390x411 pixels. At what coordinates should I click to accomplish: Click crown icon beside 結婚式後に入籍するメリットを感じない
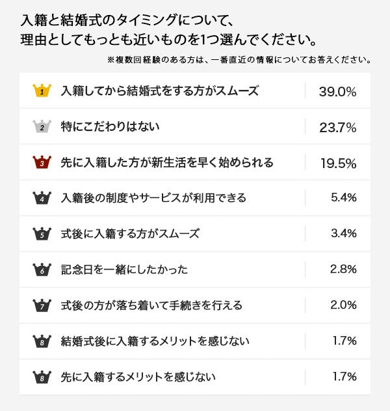42,341
